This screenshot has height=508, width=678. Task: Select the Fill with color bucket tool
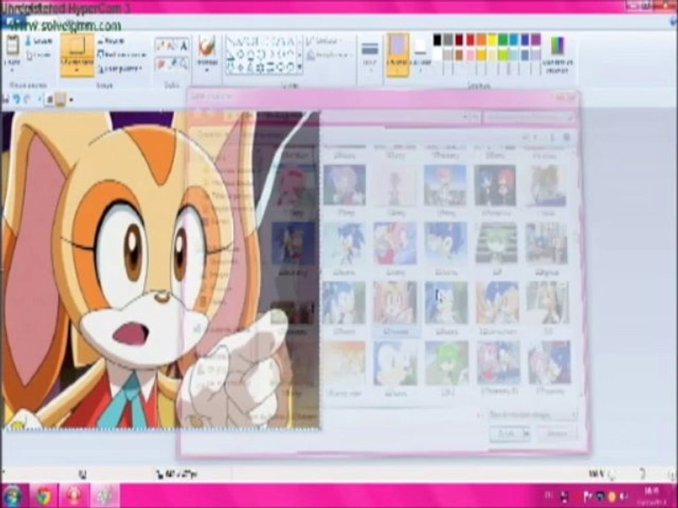(x=172, y=45)
